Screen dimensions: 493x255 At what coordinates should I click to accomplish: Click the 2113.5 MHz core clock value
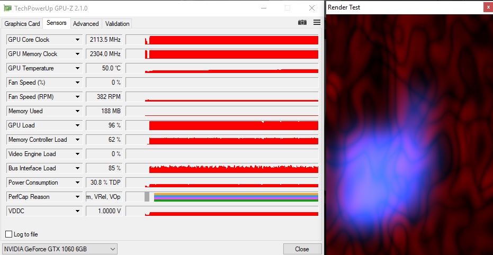point(104,40)
